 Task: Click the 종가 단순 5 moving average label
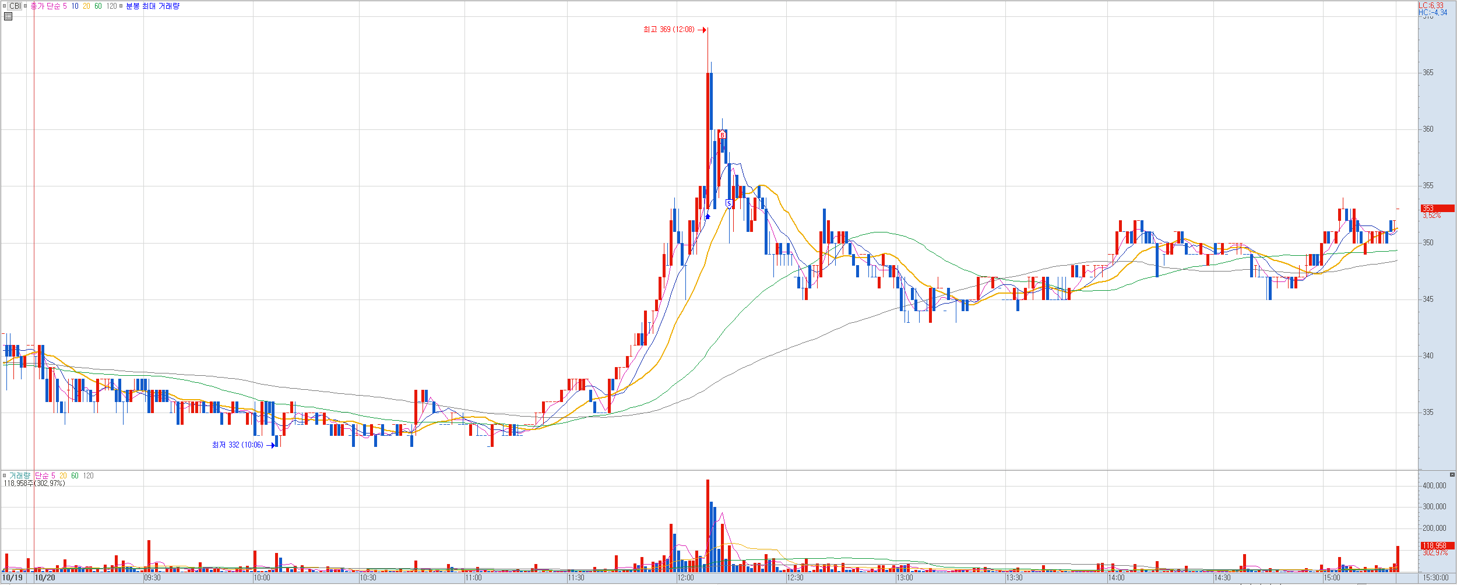point(48,6)
